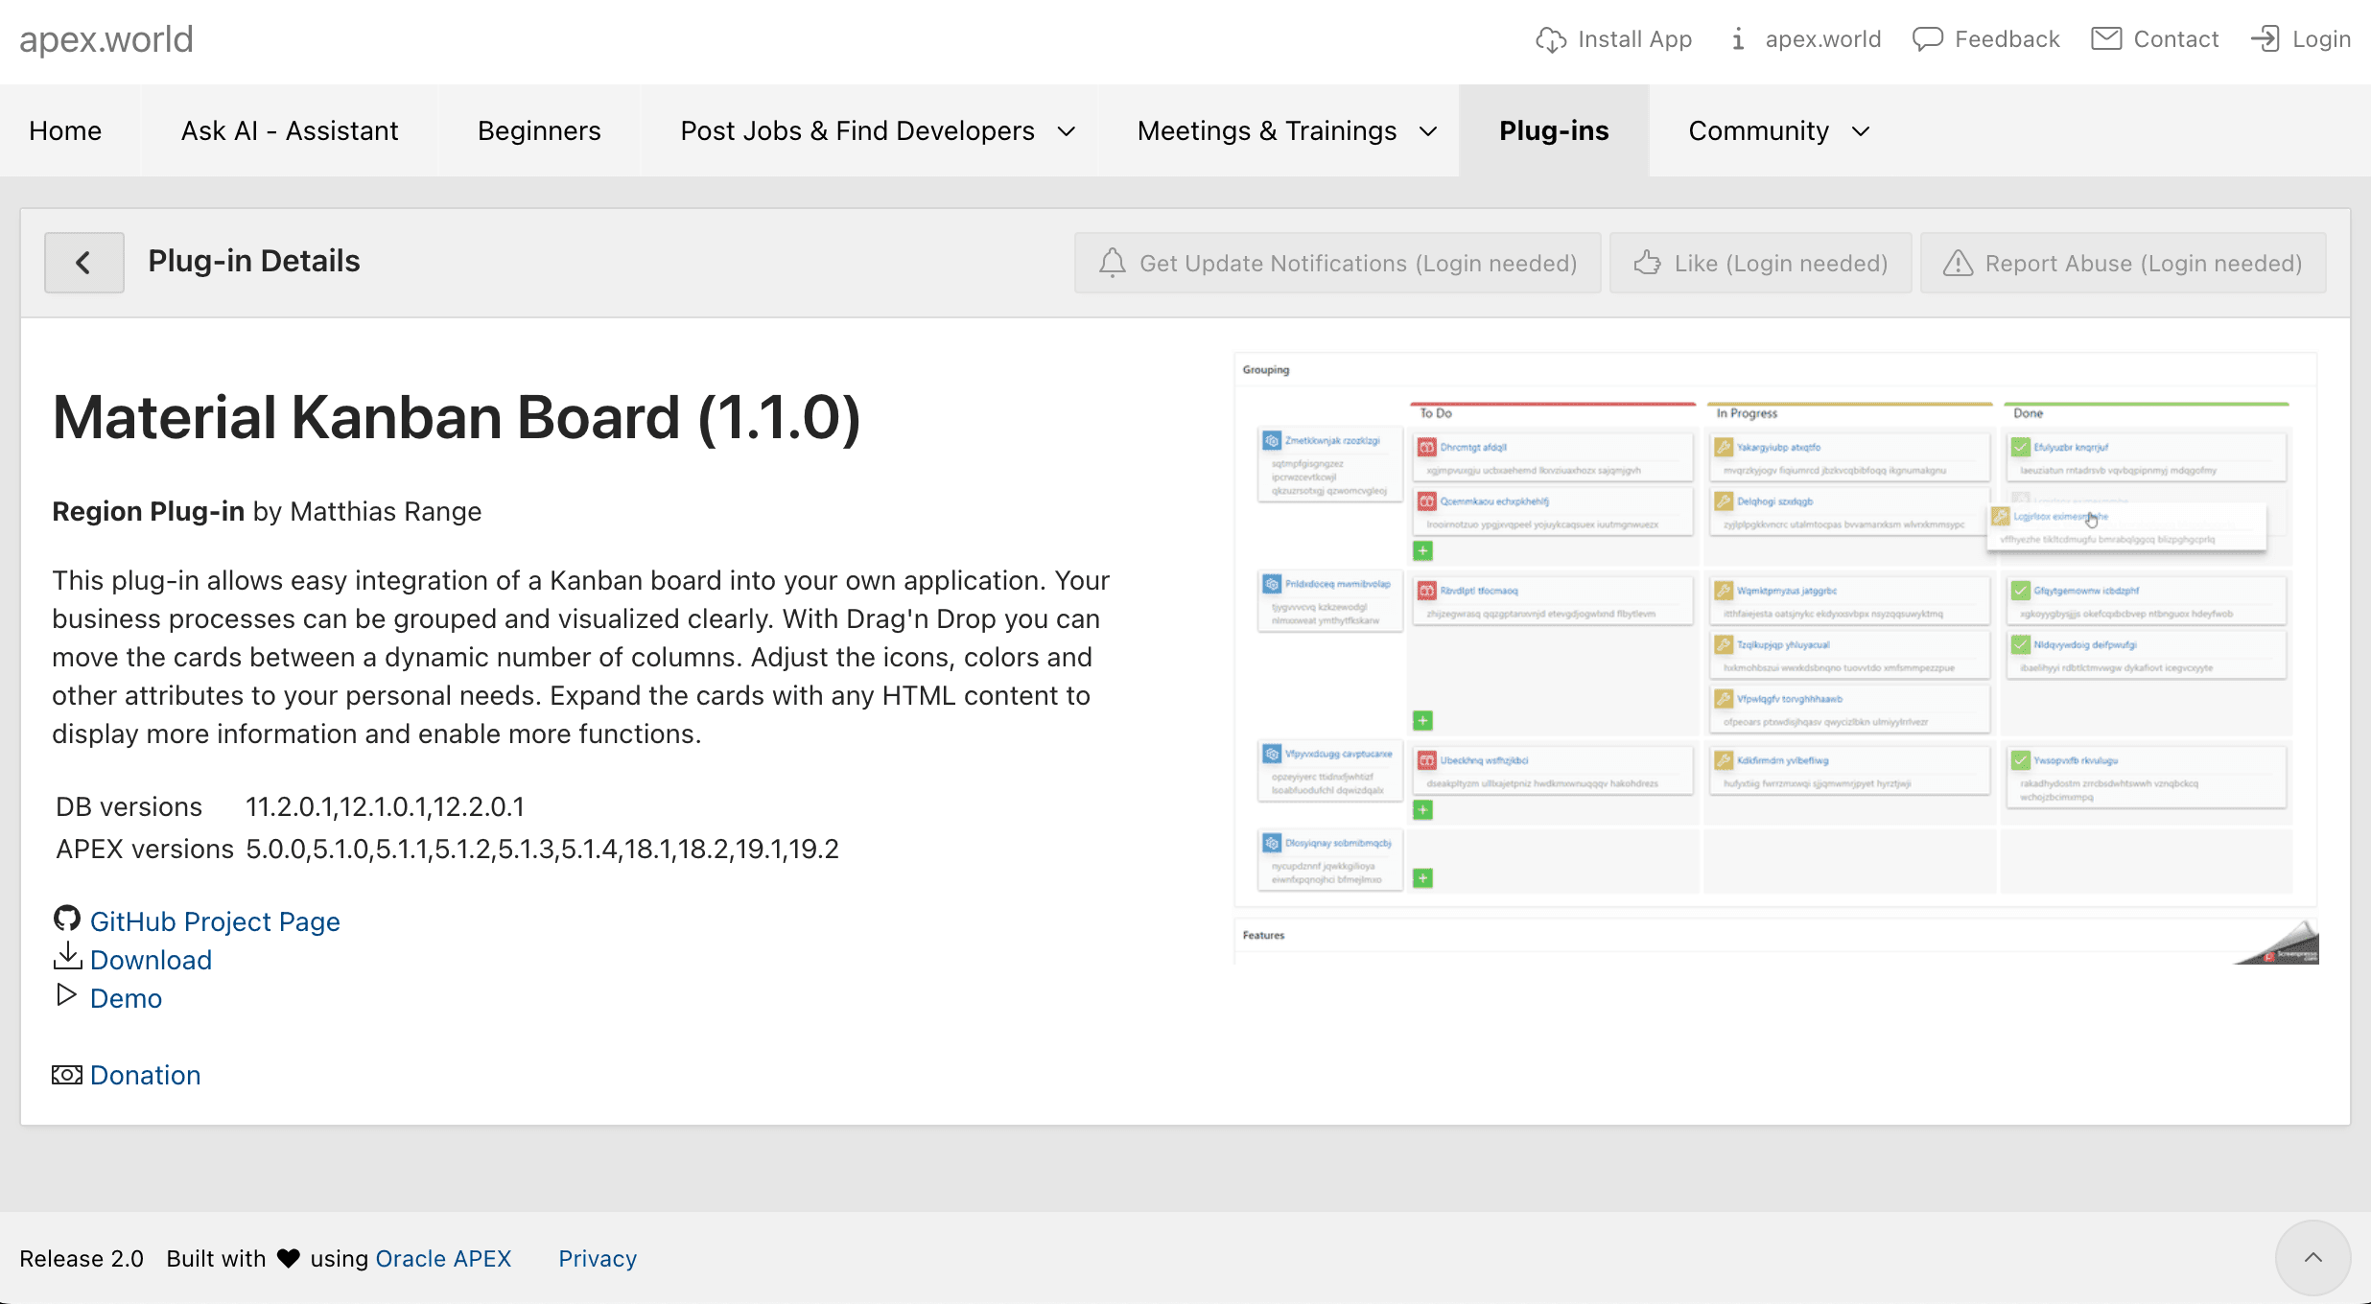
Task: Click the bell icon for update notifications
Action: point(1113,263)
